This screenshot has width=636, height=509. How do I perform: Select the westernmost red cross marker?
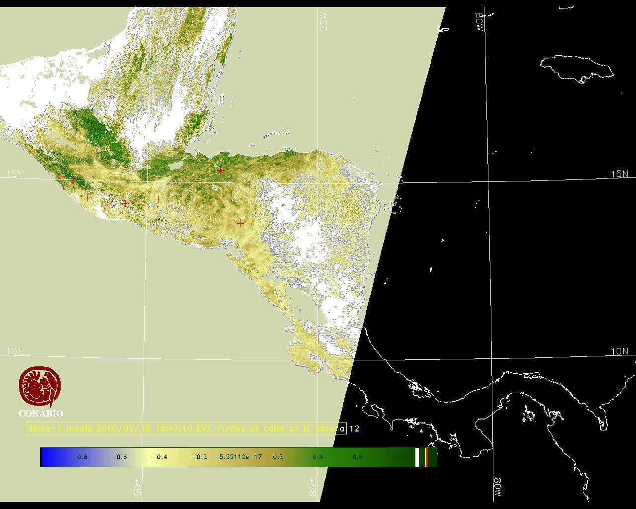point(61,176)
